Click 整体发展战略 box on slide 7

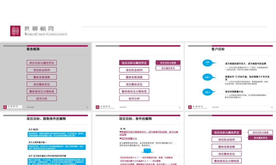coord(227,147)
